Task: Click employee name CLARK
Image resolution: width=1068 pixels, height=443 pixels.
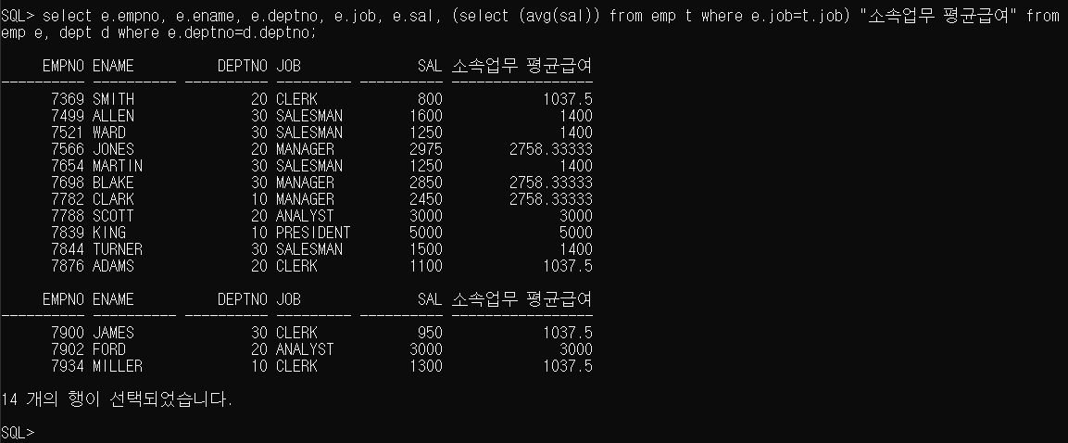Action: pos(113,199)
